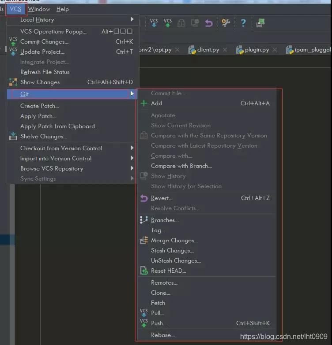Choose Apply Patch...
Screen dimensions: 332x345
(x=72, y=116)
